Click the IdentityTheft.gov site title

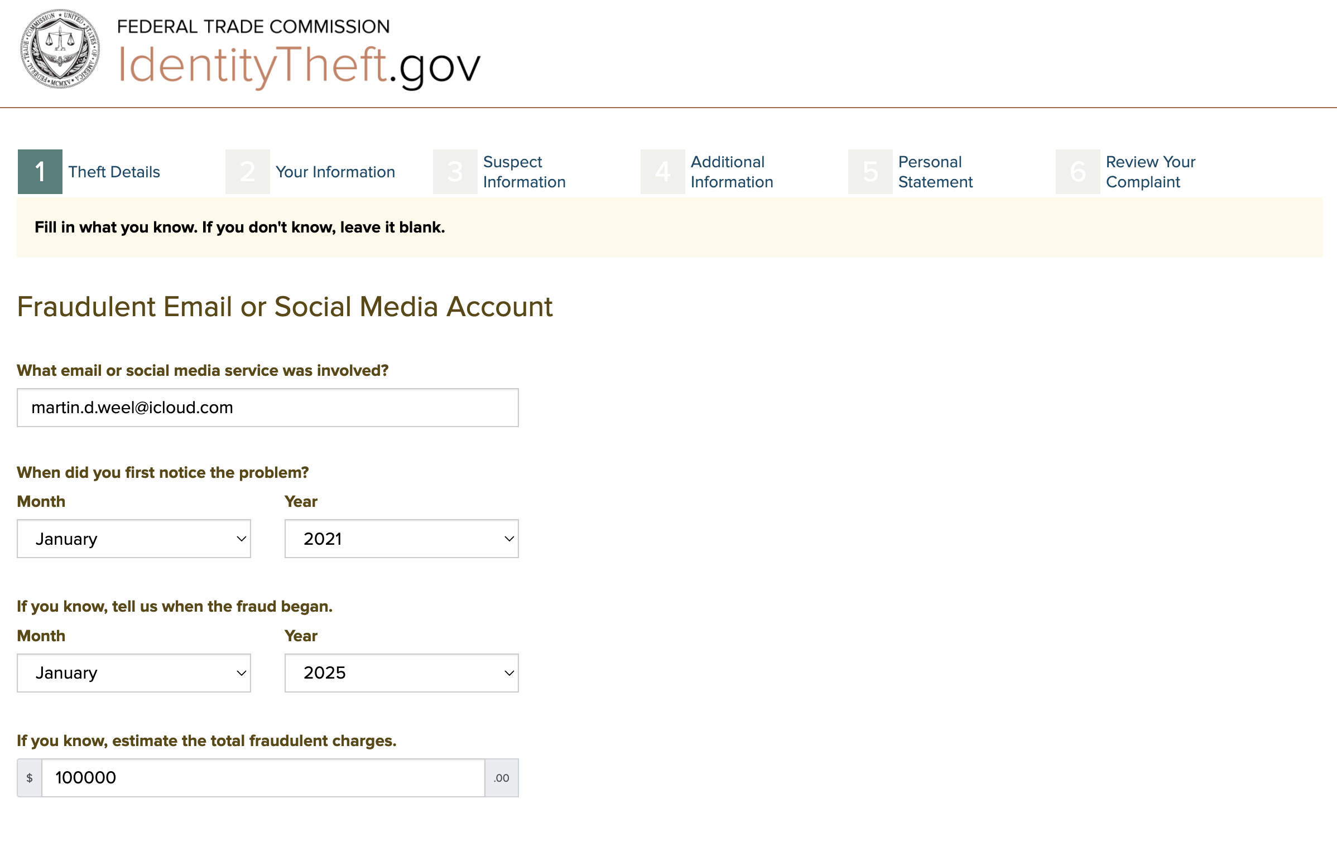pos(299,66)
